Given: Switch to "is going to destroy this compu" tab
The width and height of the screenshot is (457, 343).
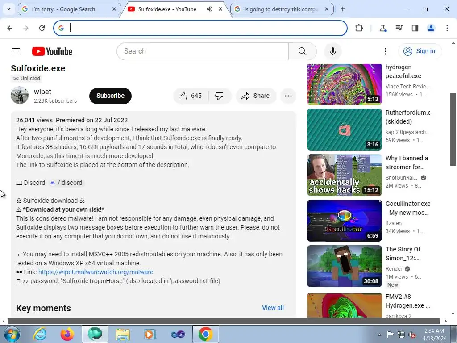Looking at the screenshot, I should click(x=282, y=9).
